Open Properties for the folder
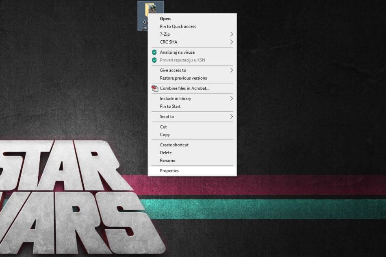The width and height of the screenshot is (386, 257). pos(169,171)
